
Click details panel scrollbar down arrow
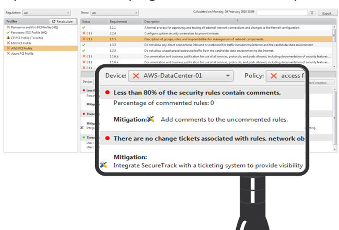[335, 149]
